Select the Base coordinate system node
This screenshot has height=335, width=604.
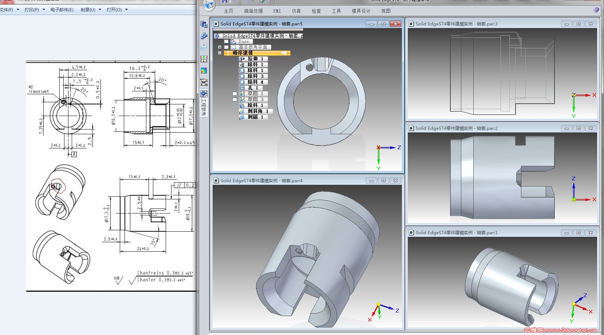(242, 41)
